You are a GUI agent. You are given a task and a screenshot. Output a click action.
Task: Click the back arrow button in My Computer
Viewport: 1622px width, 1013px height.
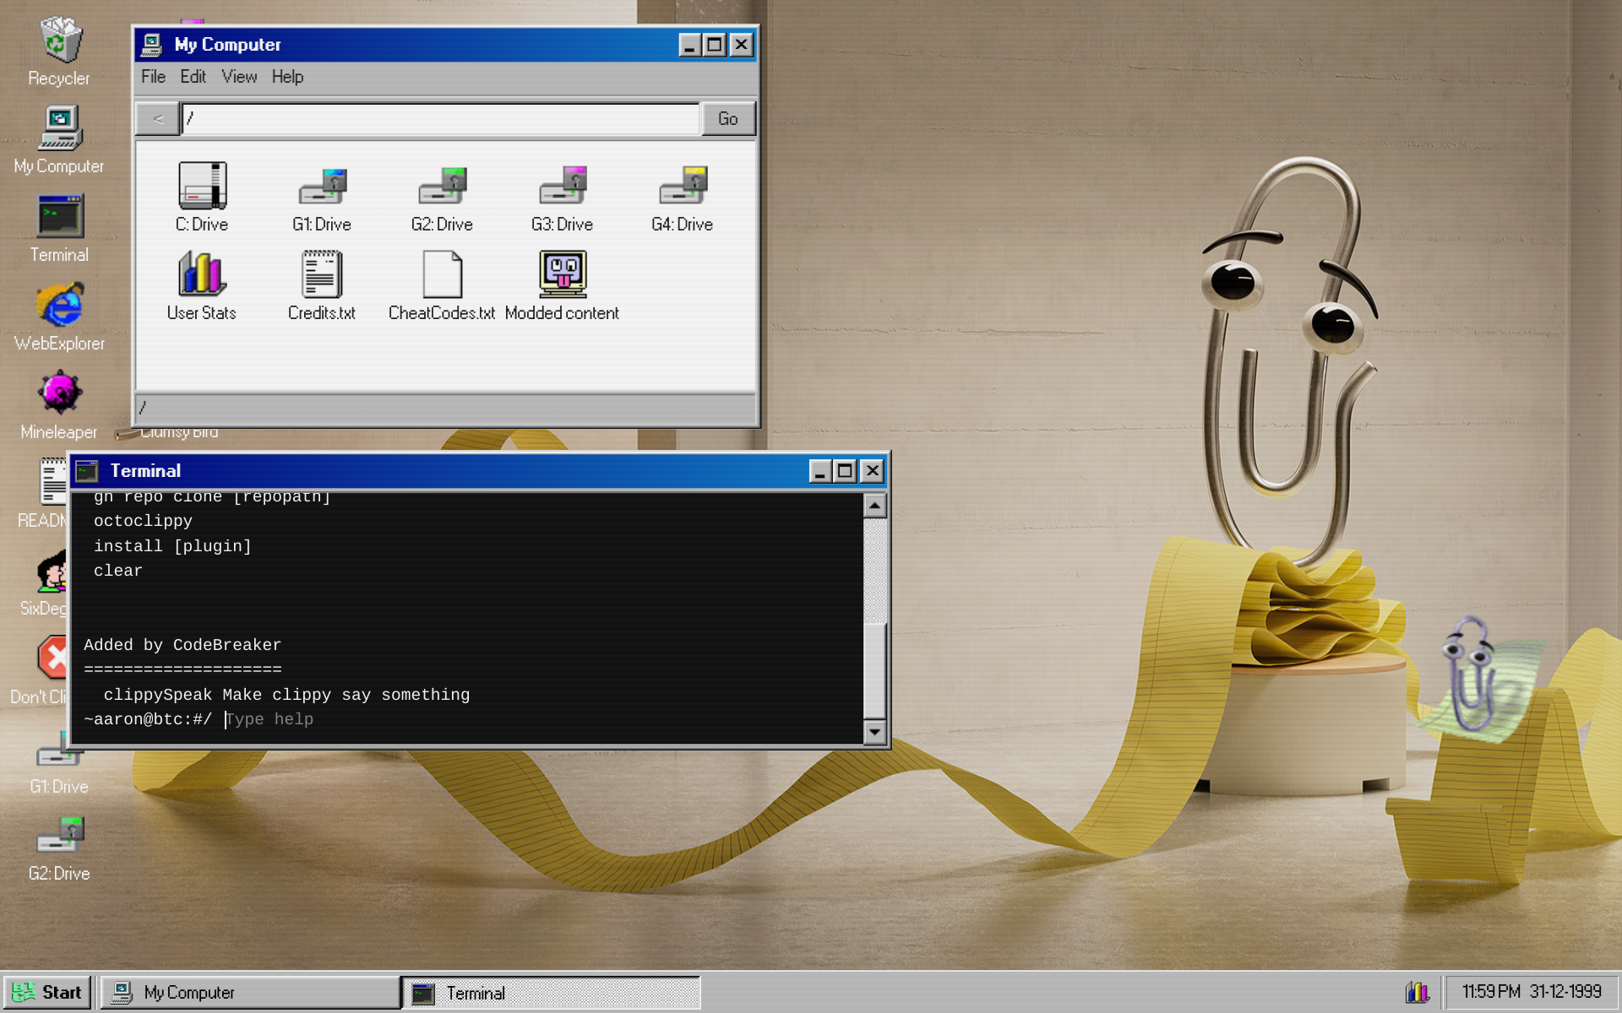pos(158,119)
